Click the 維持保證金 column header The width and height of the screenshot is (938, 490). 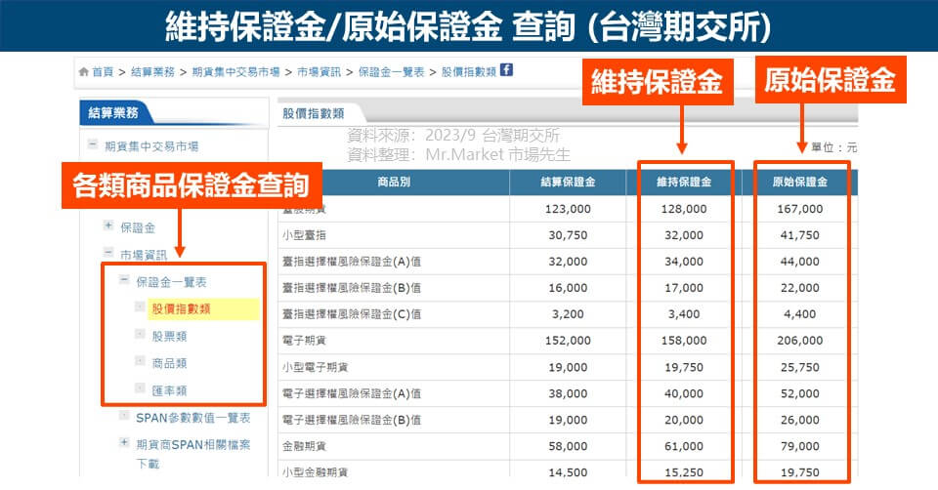tap(683, 183)
